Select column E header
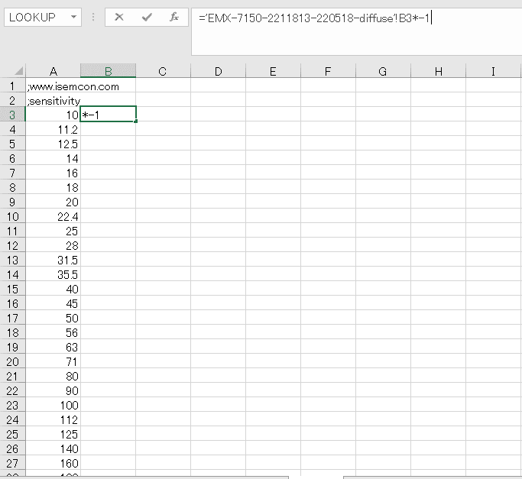The height and width of the screenshot is (479, 522). point(273,71)
